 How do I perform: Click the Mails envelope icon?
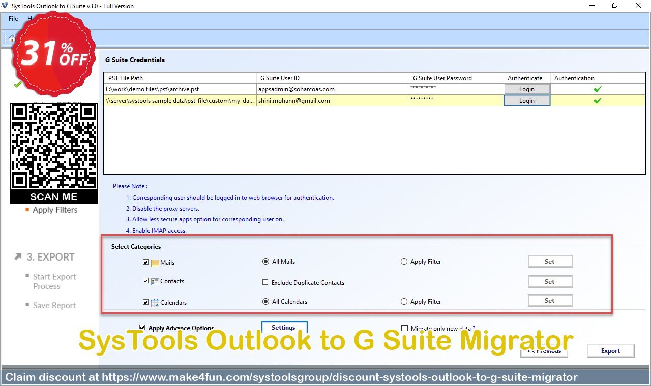155,263
